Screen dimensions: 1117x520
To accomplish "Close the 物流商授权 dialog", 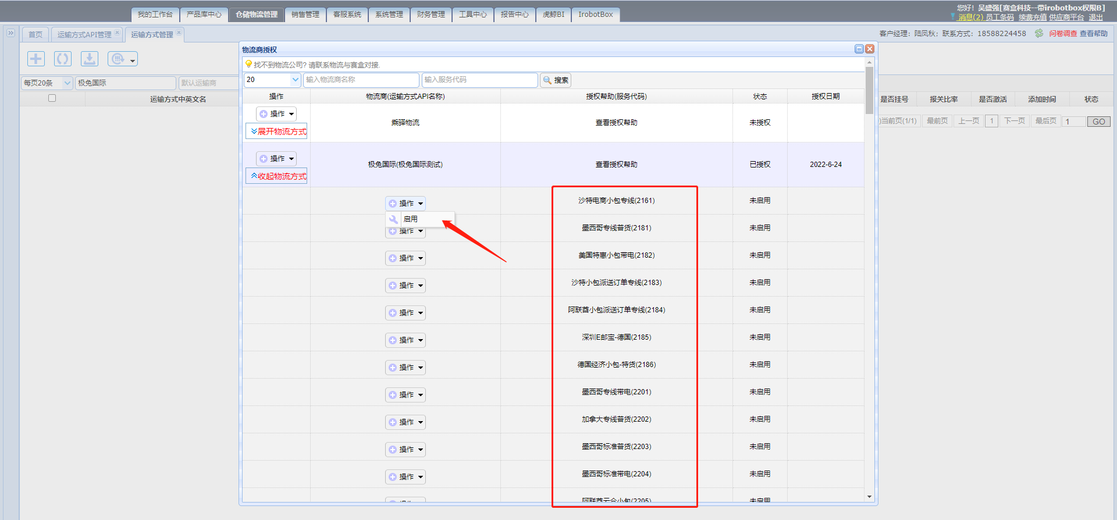I will (870, 49).
